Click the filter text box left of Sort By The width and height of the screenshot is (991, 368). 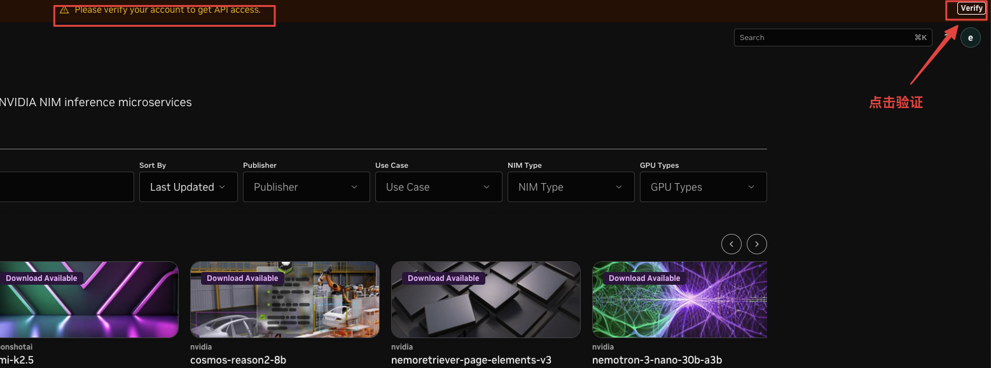point(66,187)
